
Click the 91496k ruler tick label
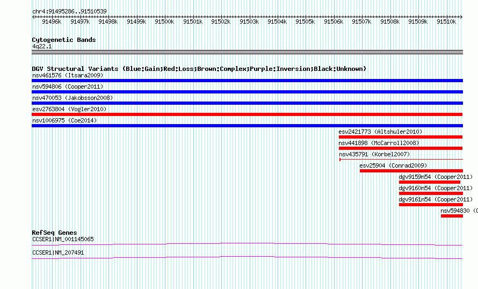(52, 21)
